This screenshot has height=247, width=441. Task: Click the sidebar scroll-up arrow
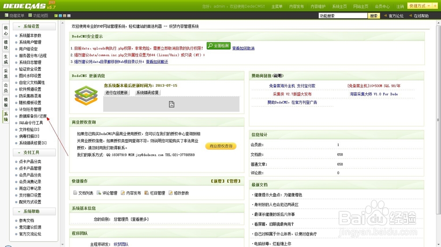pyautogui.click(x=63, y=23)
